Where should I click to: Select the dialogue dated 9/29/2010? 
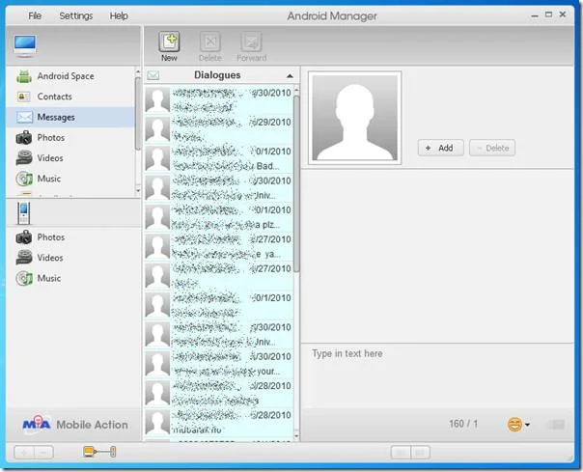218,129
